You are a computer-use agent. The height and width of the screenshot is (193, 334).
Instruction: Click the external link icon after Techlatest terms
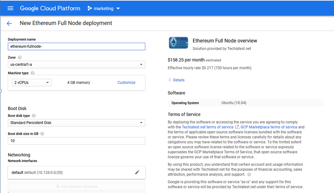[237, 127]
